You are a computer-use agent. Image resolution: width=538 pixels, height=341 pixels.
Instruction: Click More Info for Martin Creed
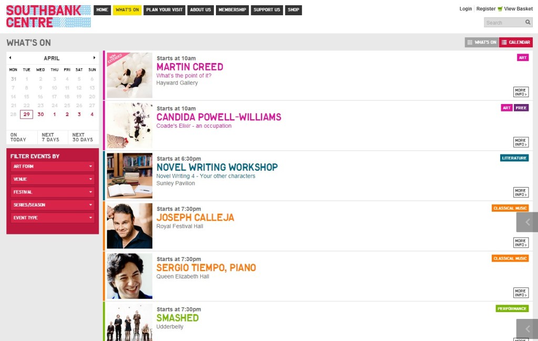tap(521, 92)
